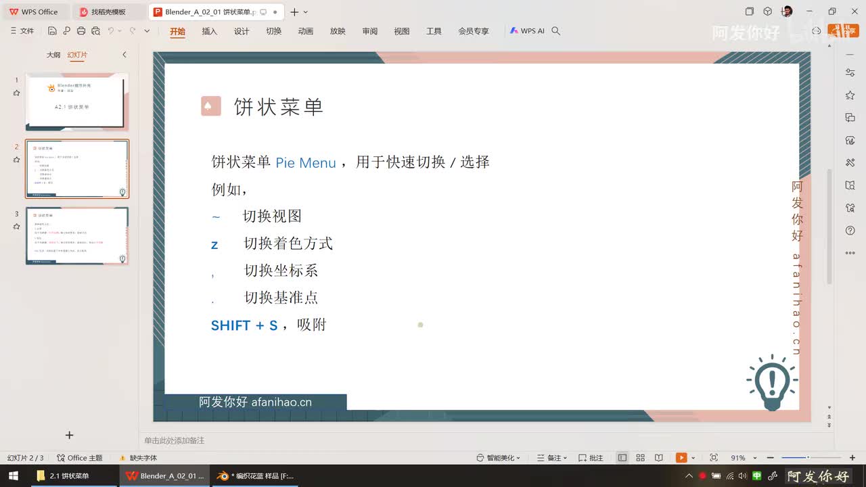Switch to the 放映 slideshow tab
Screen dimensions: 866x487
tap(338, 31)
